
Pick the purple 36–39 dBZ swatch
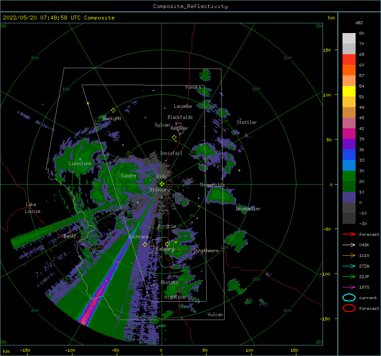tap(349, 144)
